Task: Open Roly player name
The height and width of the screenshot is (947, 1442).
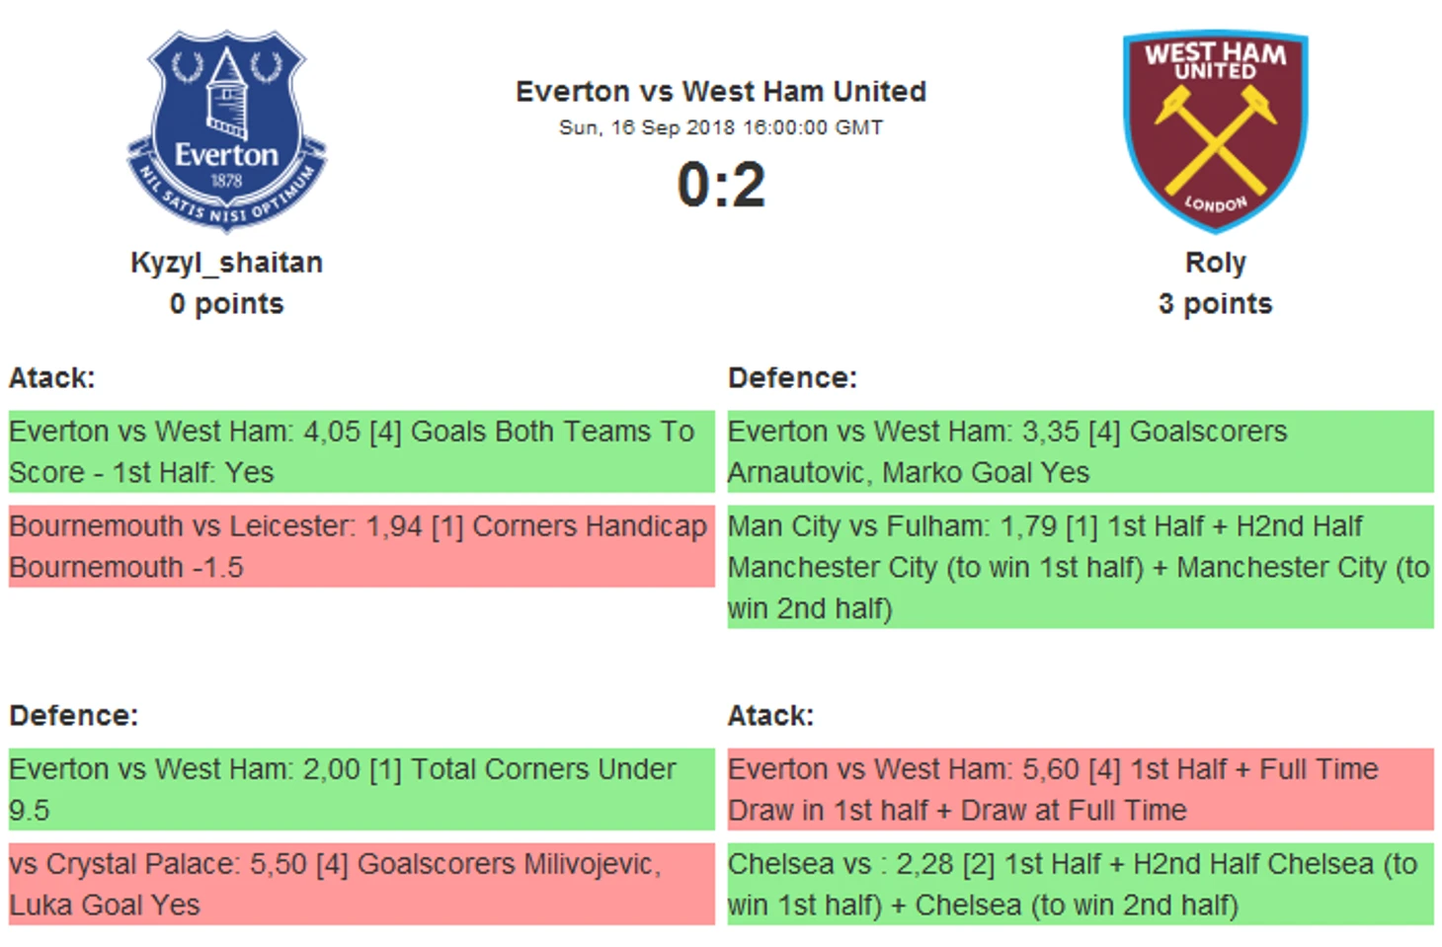Action: point(1215,263)
